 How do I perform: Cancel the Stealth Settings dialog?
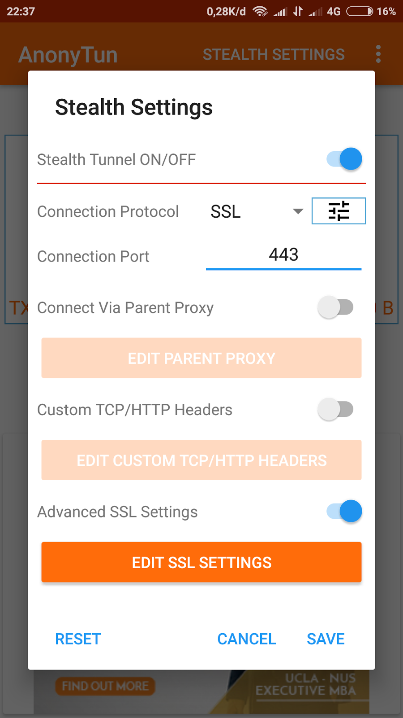click(247, 639)
